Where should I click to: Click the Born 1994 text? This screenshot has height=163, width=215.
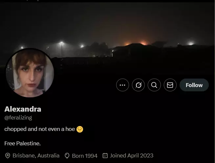click(85, 156)
